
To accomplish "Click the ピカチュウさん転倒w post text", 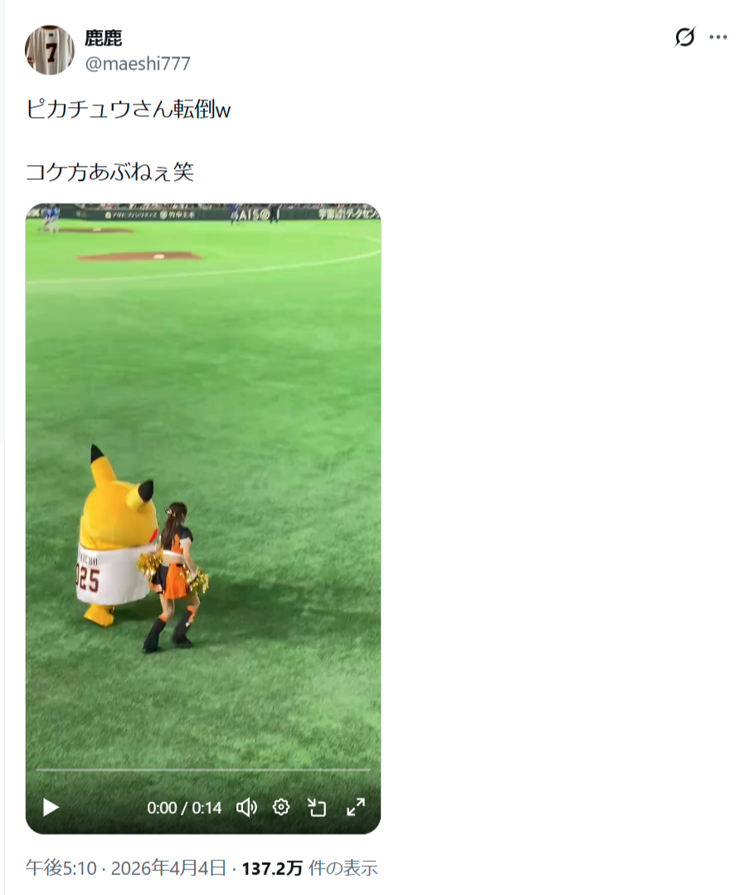I will [129, 109].
